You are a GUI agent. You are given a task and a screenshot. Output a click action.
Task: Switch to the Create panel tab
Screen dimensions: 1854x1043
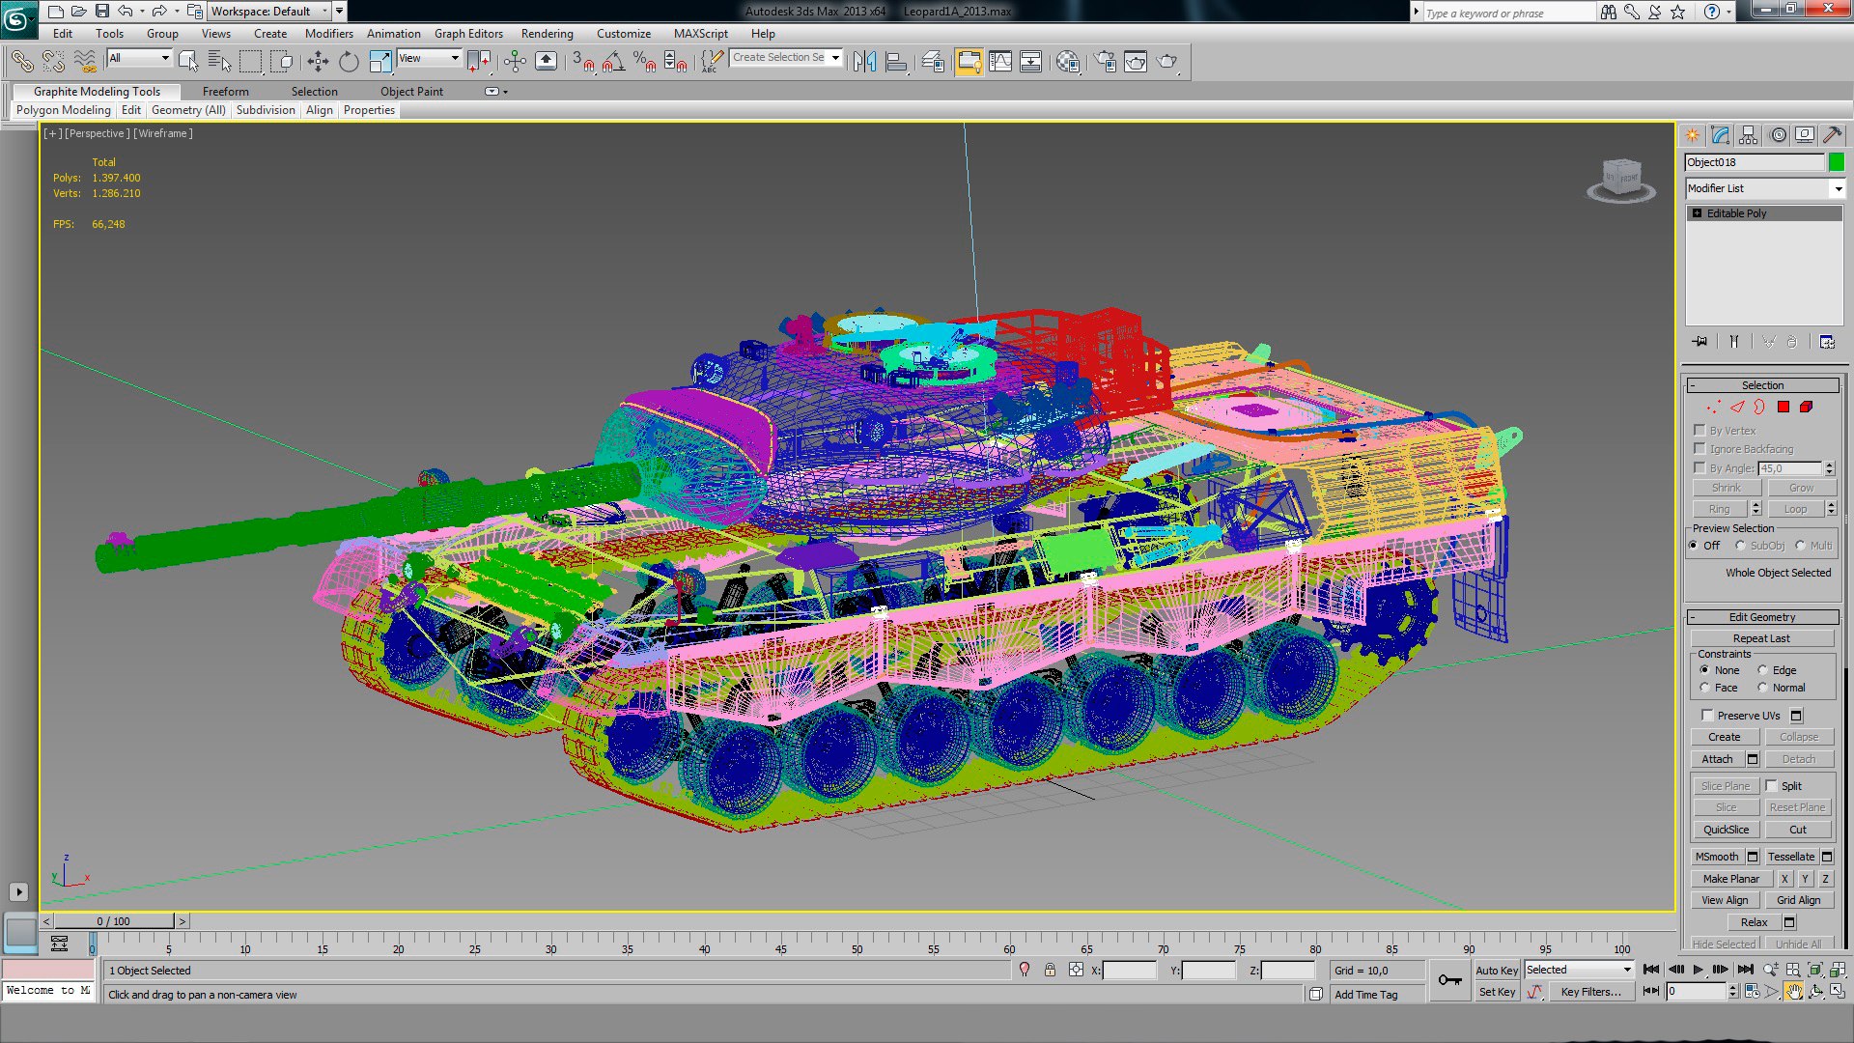1693,135
